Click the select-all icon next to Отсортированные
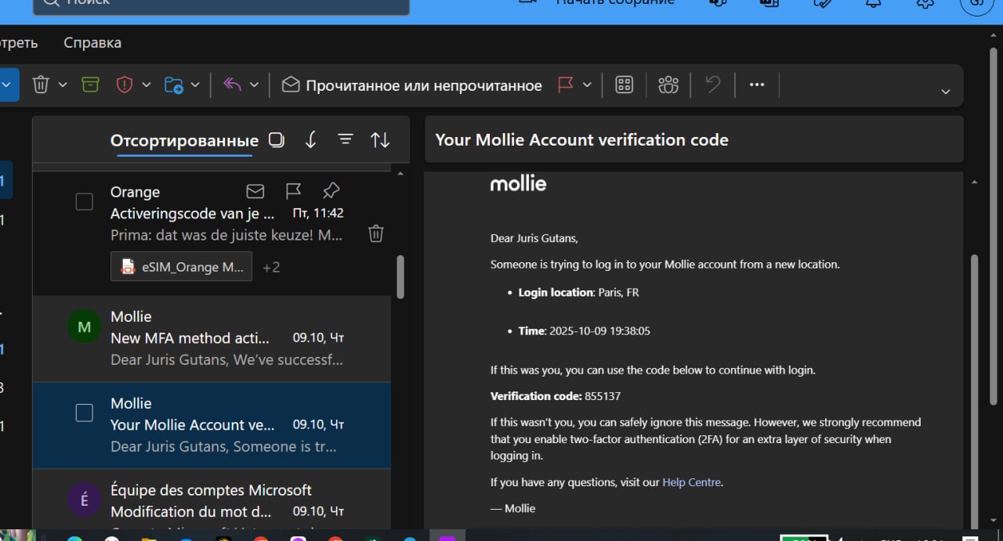Screen dimensions: 1003x541 277,139
